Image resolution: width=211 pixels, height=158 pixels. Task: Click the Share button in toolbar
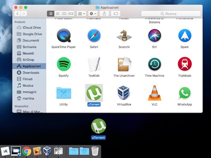104,14
